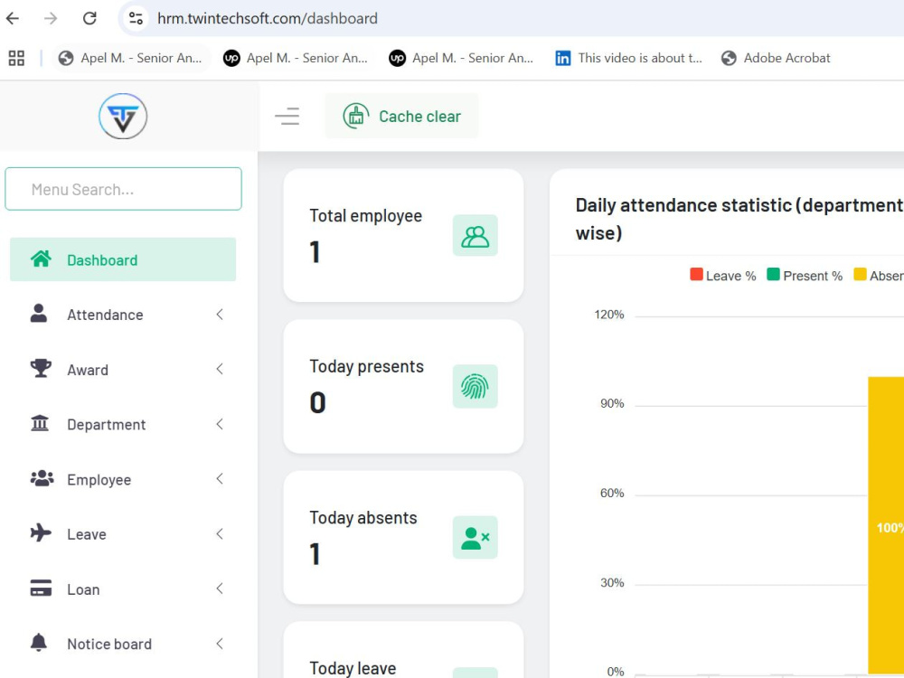Open the Attendance menu item
The height and width of the screenshot is (678, 904).
tap(123, 315)
